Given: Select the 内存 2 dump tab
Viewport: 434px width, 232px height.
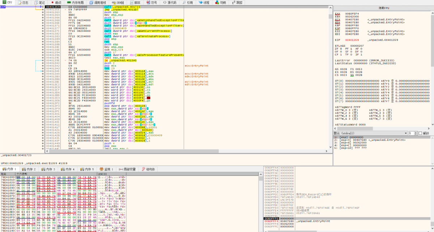Looking at the screenshot, I should [29, 169].
